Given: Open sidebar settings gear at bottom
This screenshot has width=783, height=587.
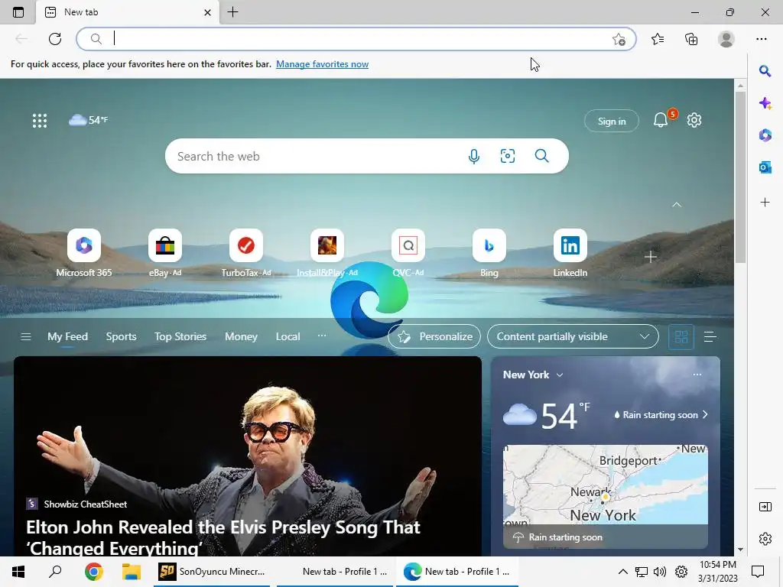Looking at the screenshot, I should click(765, 539).
